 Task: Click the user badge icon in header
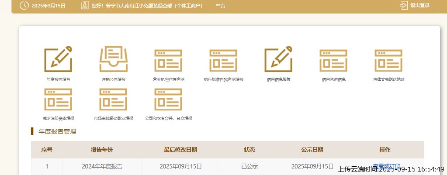pyautogui.click(x=84, y=5)
